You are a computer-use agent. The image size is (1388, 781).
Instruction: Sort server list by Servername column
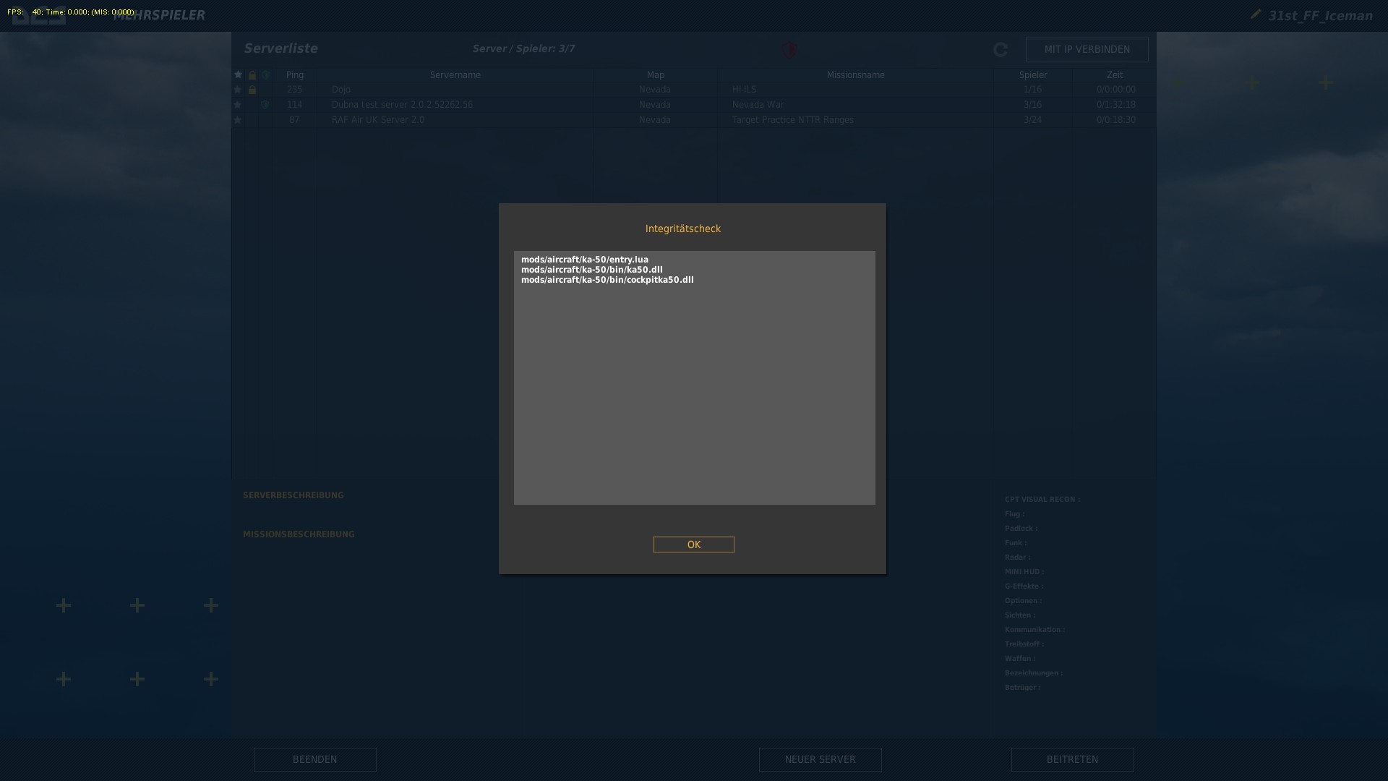[455, 74]
